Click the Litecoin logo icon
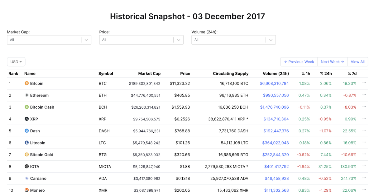 [x=26, y=143]
